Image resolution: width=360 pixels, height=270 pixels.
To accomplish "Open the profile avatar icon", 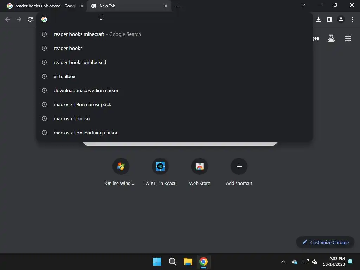I will point(341,19).
